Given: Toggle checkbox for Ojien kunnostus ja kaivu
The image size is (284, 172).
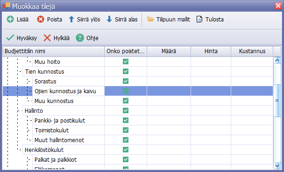Looking at the screenshot, I should (126, 91).
